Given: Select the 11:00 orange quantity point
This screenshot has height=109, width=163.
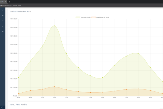Looking at the screenshot, I should 54,87.
